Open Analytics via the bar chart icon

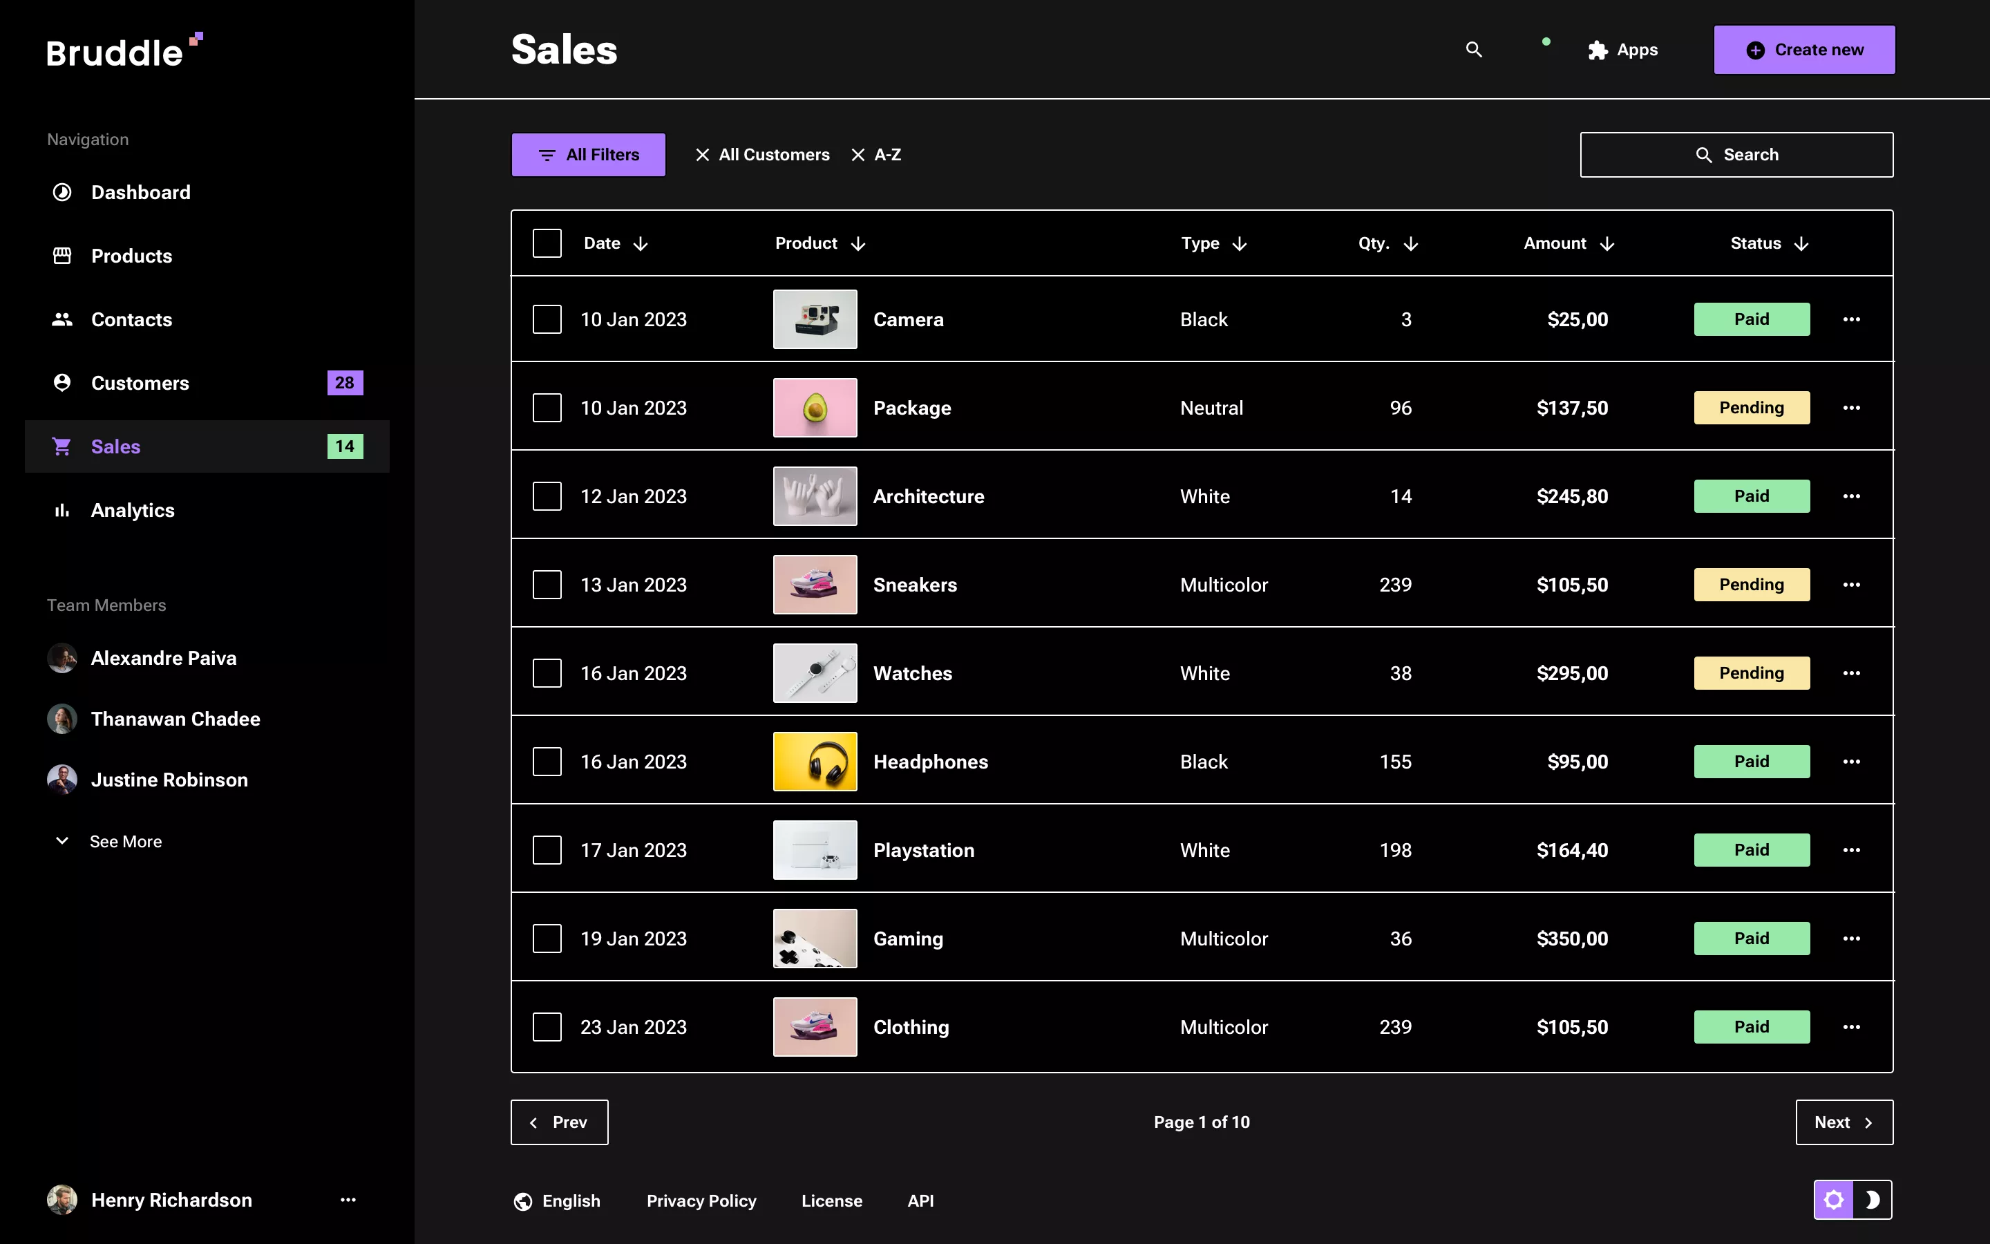pos(62,510)
